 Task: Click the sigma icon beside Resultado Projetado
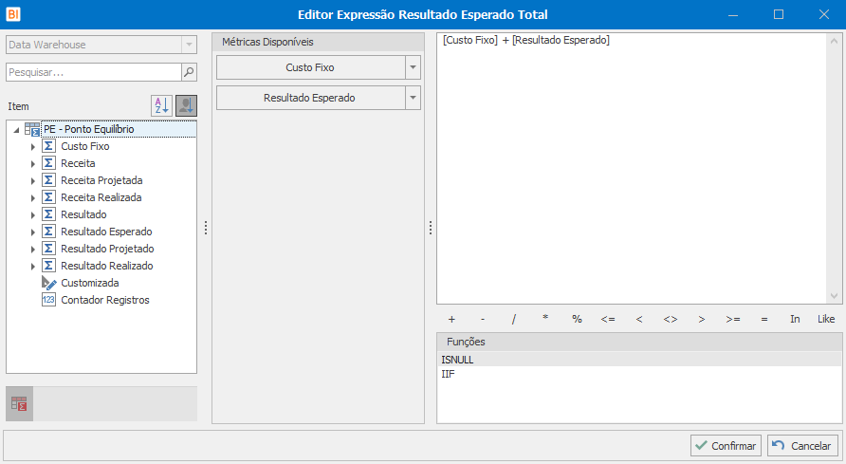48,249
